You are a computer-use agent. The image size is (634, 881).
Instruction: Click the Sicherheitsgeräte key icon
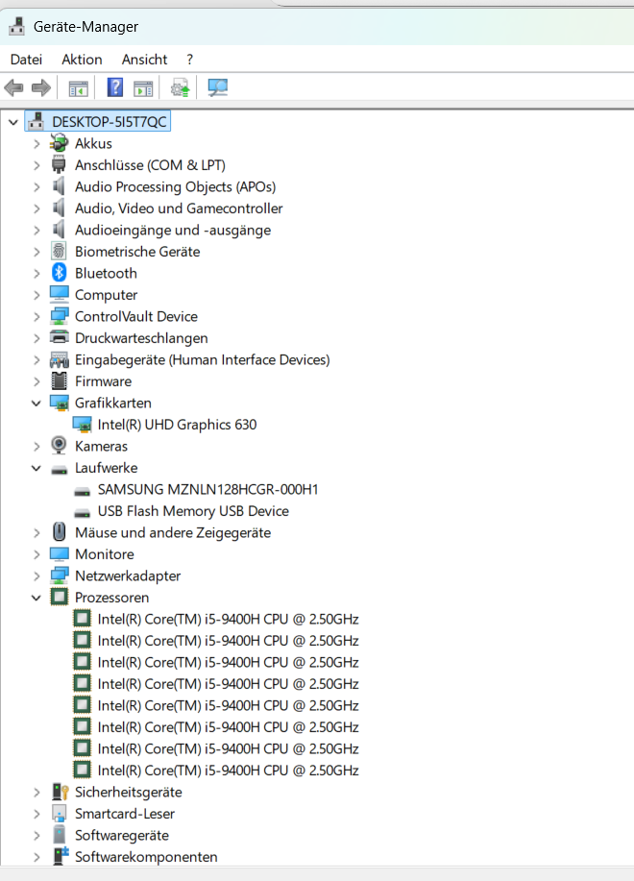point(60,792)
